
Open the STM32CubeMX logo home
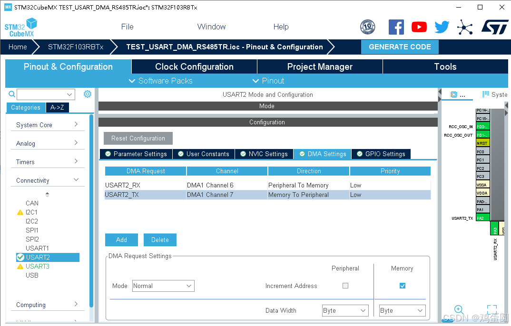point(21,28)
